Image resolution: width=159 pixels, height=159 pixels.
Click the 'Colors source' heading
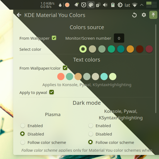pos(87,27)
